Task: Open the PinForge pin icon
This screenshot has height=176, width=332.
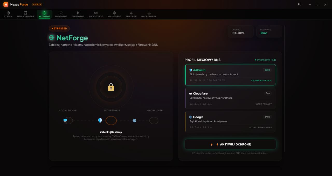Action: tap(131, 13)
